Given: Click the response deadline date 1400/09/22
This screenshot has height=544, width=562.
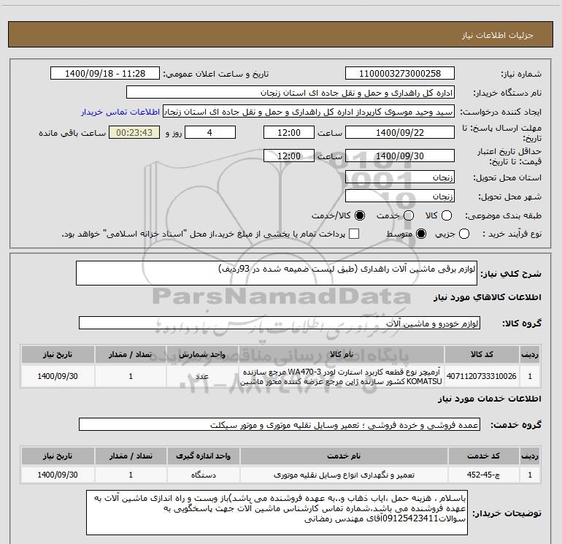Looking at the screenshot, I should pyautogui.click(x=400, y=132).
